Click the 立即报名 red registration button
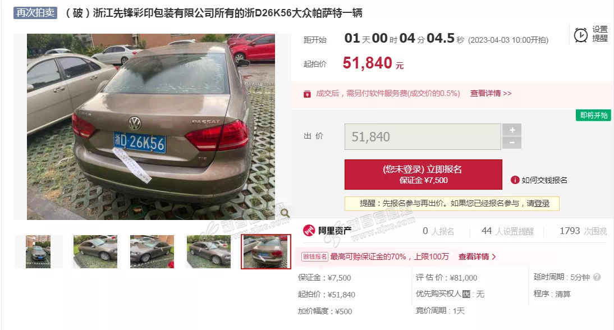 click(423, 175)
